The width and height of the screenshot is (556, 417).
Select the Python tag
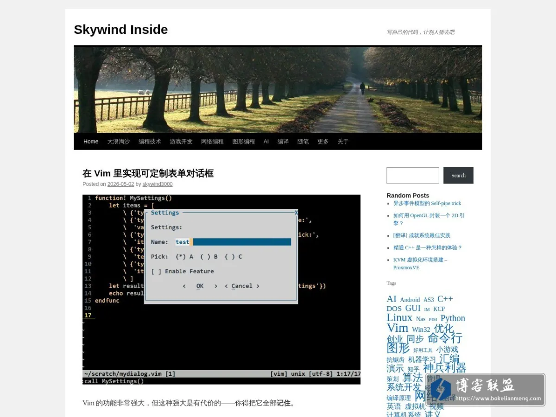[x=453, y=318]
